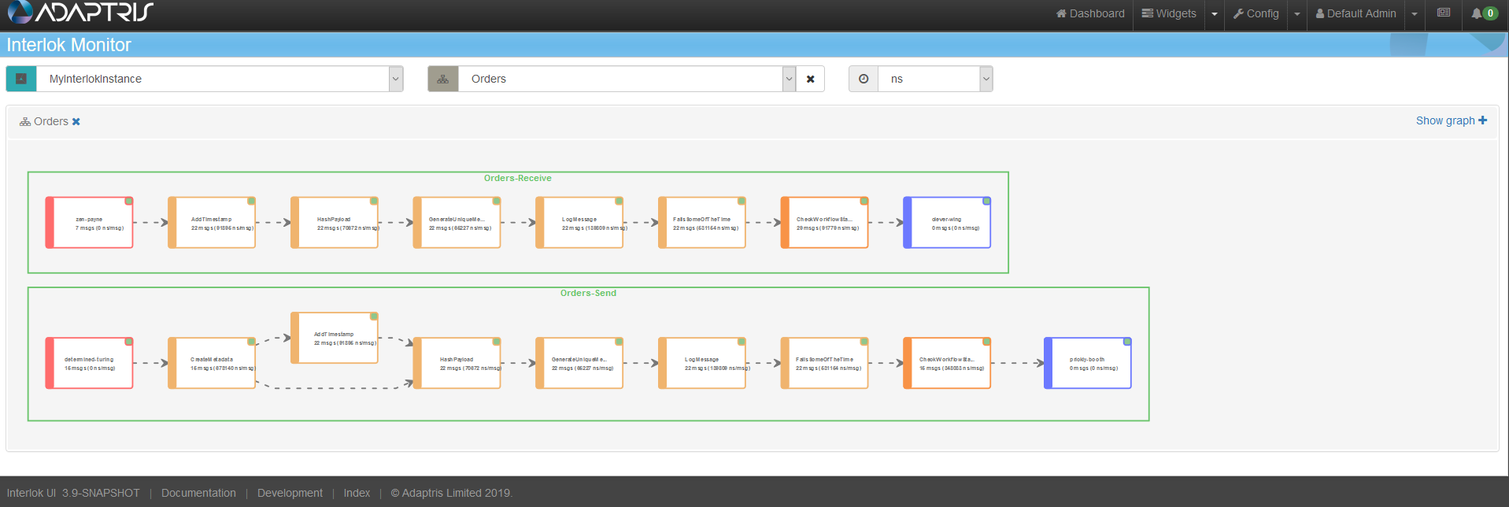
Task: Click status square on Orders-Receive CheckWorkflowSta... node
Action: tap(864, 202)
